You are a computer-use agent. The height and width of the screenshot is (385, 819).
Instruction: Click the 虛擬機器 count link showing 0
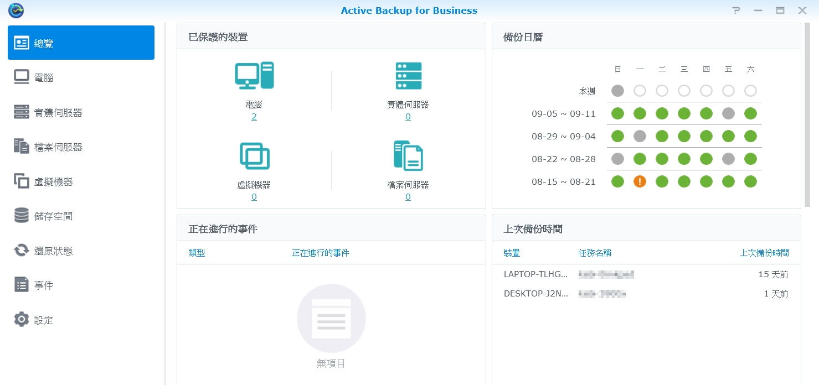click(254, 197)
